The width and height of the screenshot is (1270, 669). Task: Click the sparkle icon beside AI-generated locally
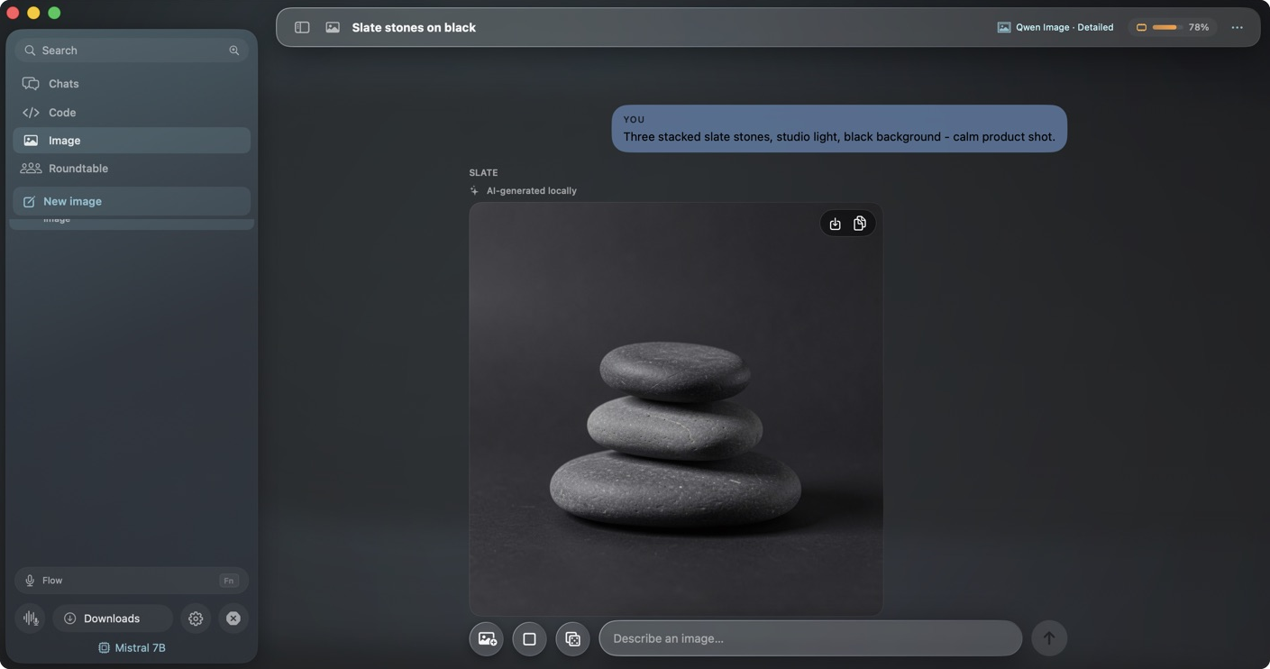pyautogui.click(x=474, y=191)
